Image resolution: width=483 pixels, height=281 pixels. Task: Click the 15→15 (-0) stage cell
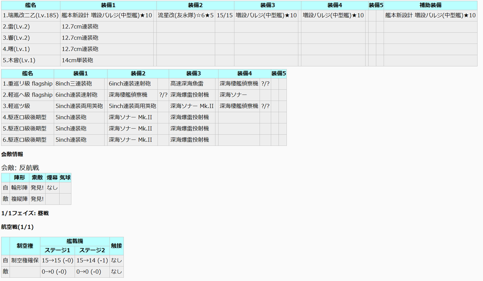[x=58, y=260]
